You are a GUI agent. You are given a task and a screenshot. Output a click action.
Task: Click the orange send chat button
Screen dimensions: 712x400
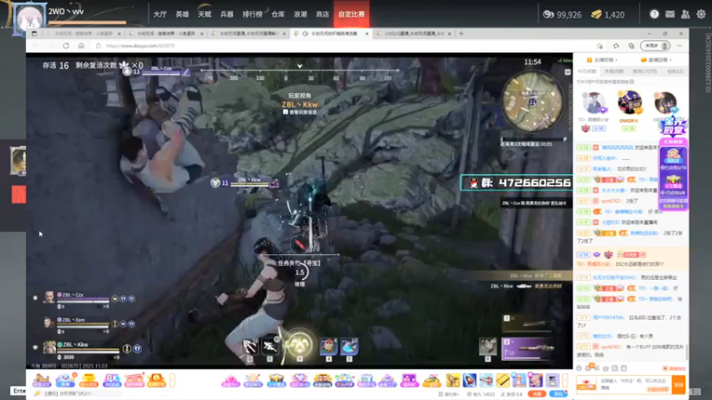(x=678, y=385)
